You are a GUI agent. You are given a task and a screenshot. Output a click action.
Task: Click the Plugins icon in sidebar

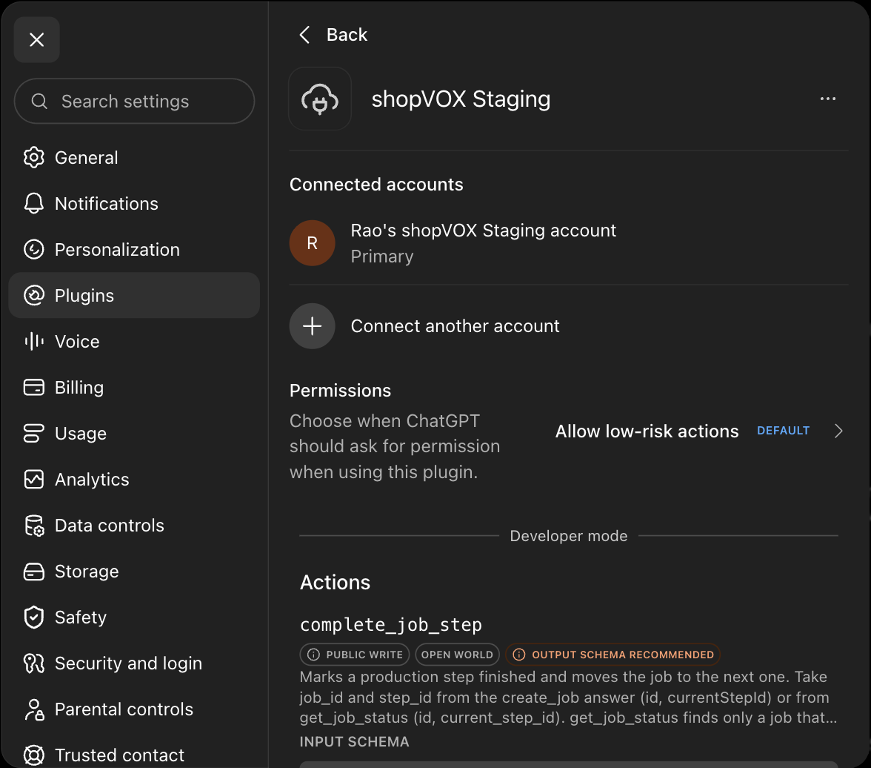point(34,295)
